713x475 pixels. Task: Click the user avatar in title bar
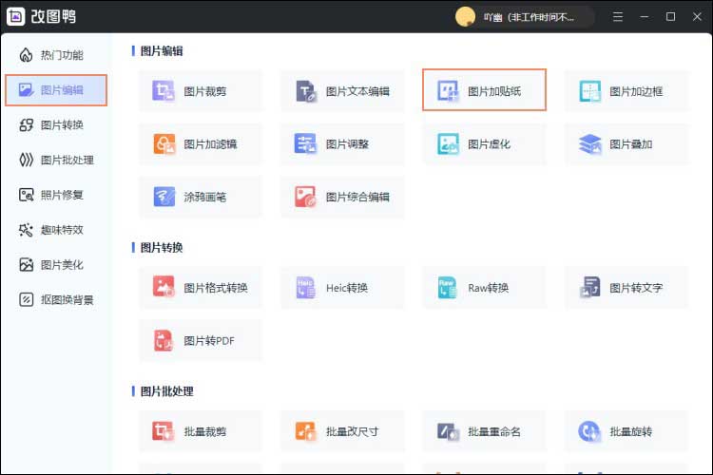[x=465, y=17]
